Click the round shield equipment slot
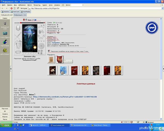This screenshot has width=164, height=131. point(41,46)
